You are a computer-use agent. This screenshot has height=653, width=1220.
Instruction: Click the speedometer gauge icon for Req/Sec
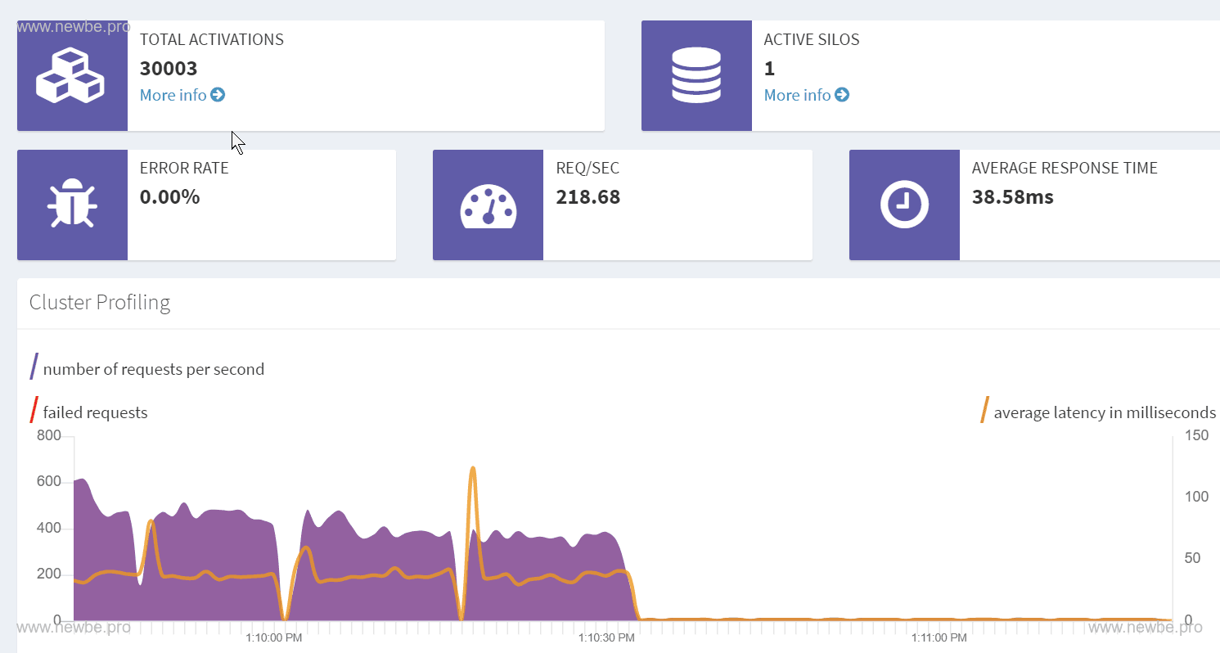click(x=488, y=205)
